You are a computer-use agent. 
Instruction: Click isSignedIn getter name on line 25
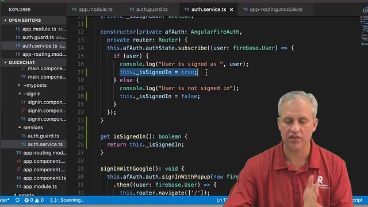point(129,137)
